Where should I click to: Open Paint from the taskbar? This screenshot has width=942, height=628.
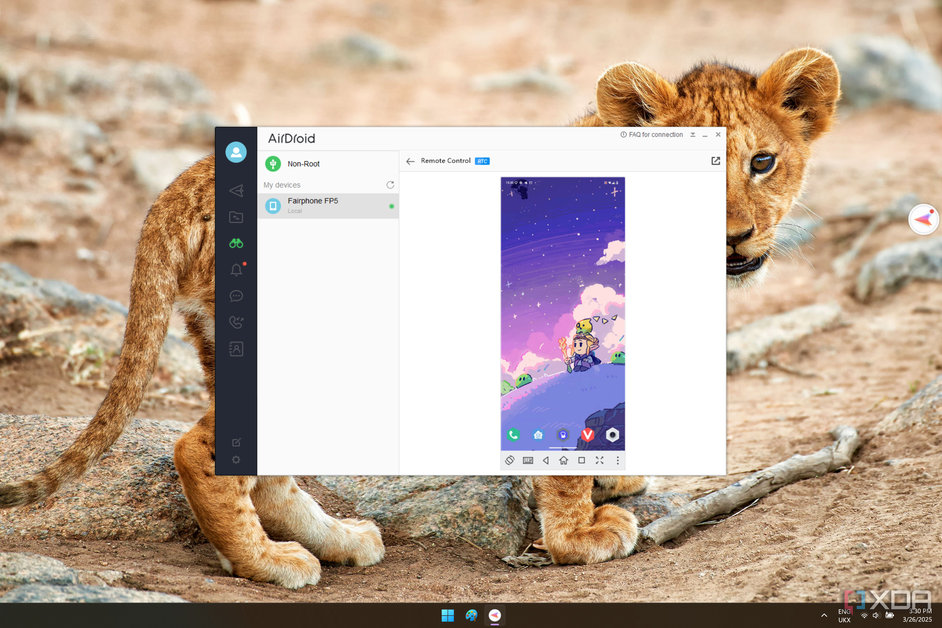pos(471,615)
